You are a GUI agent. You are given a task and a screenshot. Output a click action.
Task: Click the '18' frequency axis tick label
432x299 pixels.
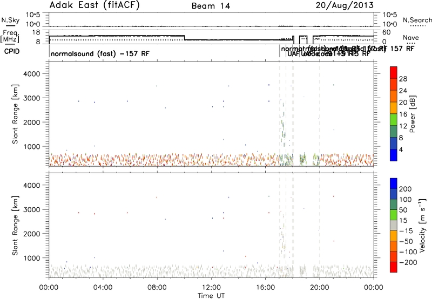pyautogui.click(x=36, y=32)
